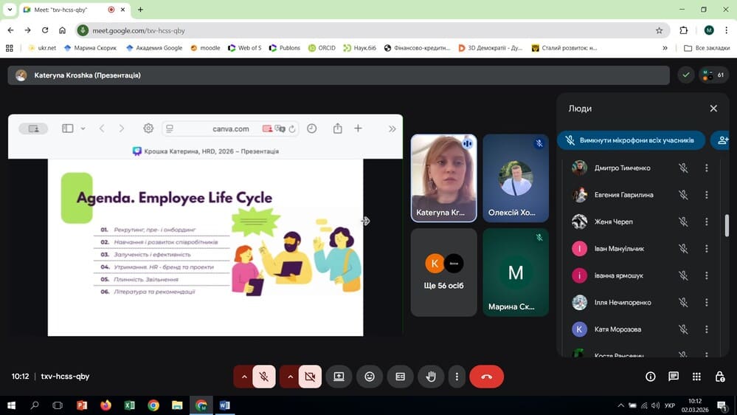The width and height of the screenshot is (737, 415).
Task: Close the Люди panel
Action: tap(713, 109)
